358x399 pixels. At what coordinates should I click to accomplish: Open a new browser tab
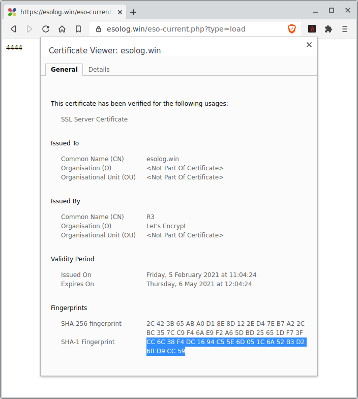pyautogui.click(x=133, y=12)
